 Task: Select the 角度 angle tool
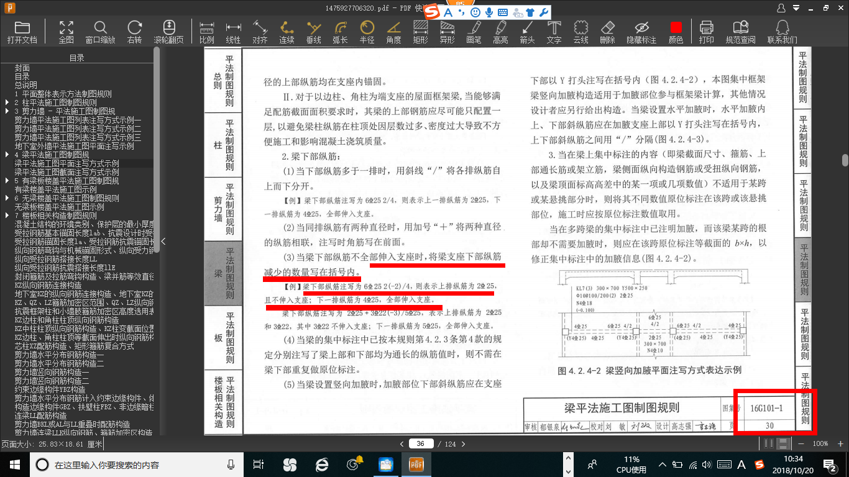[x=393, y=32]
